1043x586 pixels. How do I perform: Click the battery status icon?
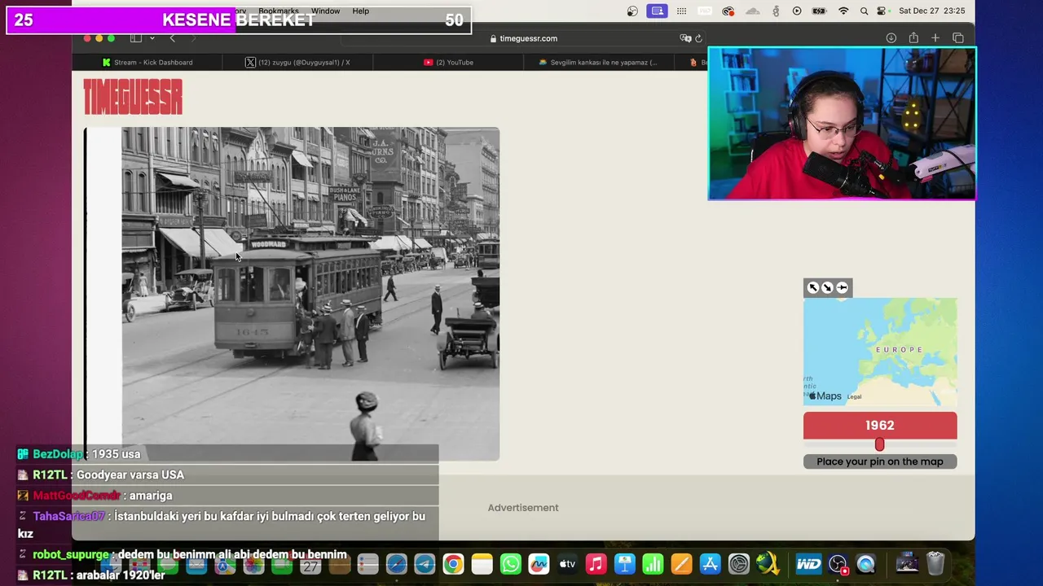pyautogui.click(x=820, y=11)
